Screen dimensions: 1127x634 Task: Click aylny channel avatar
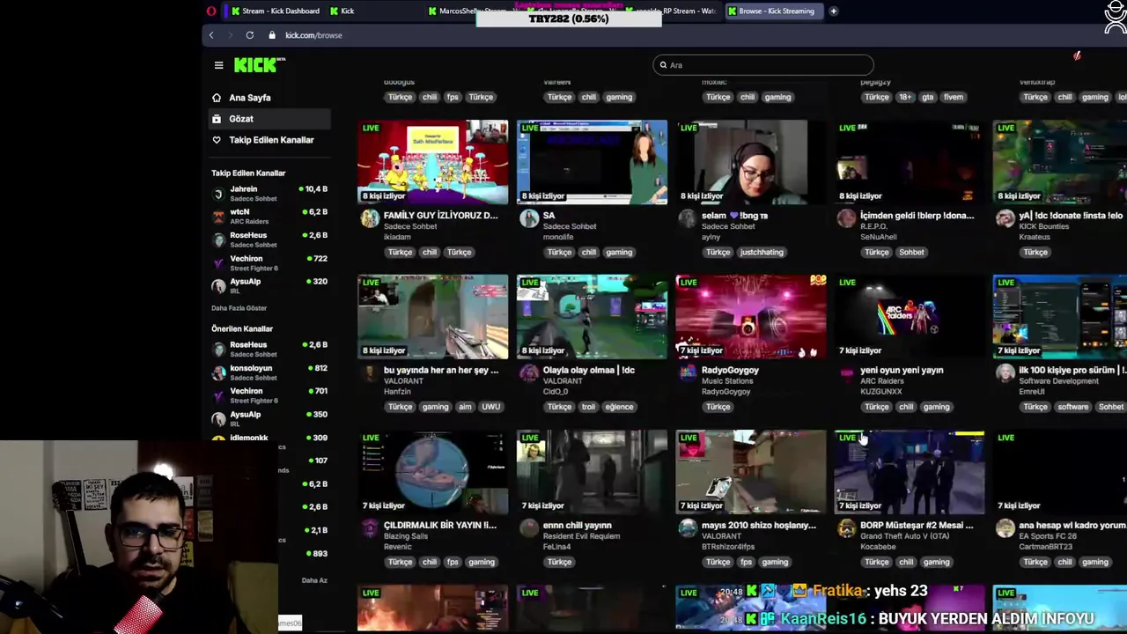[687, 218]
